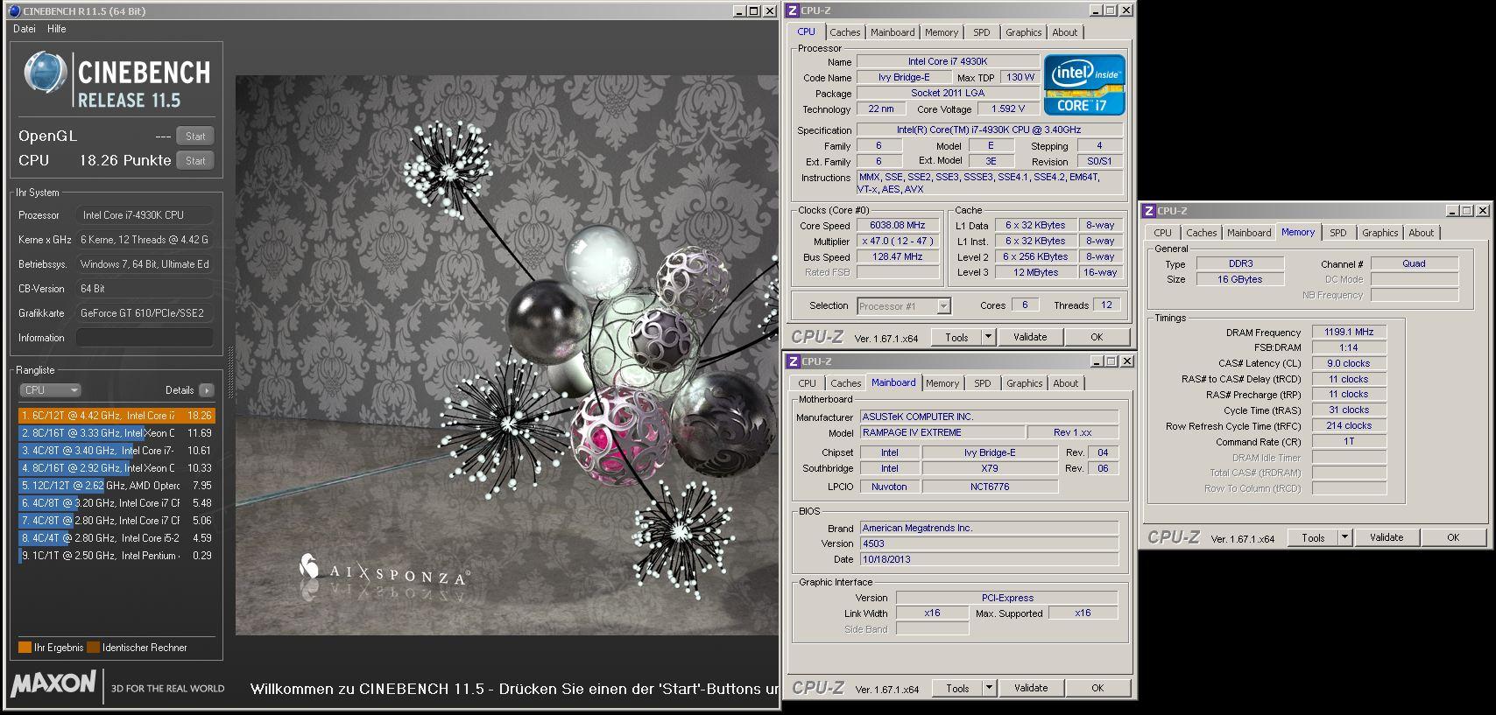
Task: Select CPU tab in Memory CPU-Z window
Action: tap(1162, 233)
